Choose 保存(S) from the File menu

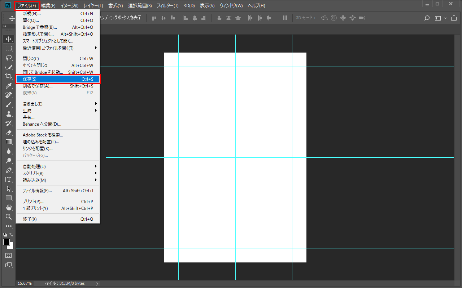coord(58,79)
